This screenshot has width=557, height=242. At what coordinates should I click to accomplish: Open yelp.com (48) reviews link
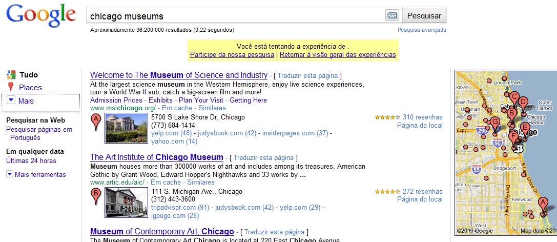pyautogui.click(x=172, y=133)
